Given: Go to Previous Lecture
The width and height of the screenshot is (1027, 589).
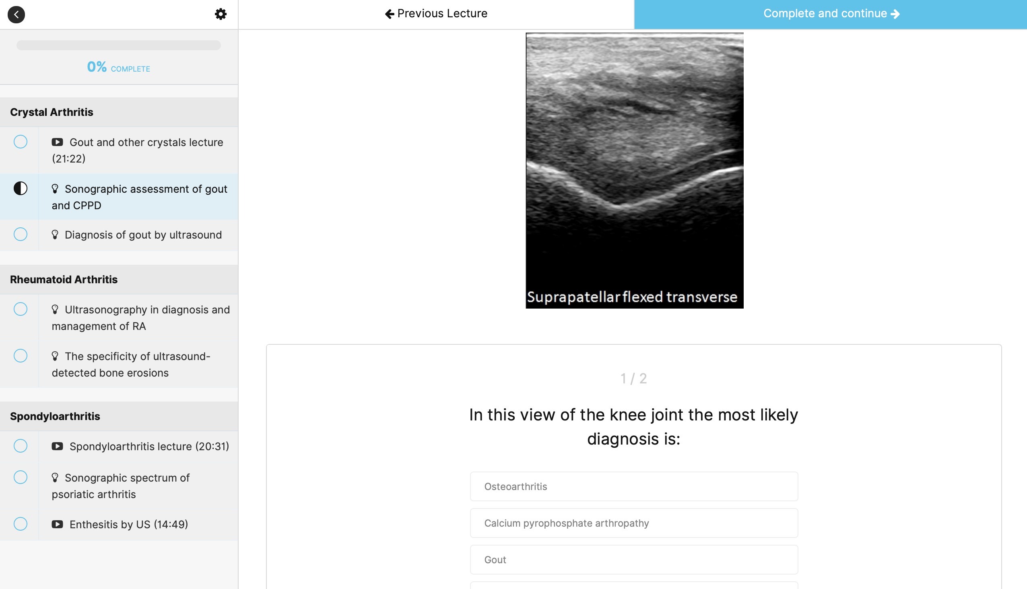Looking at the screenshot, I should [436, 14].
